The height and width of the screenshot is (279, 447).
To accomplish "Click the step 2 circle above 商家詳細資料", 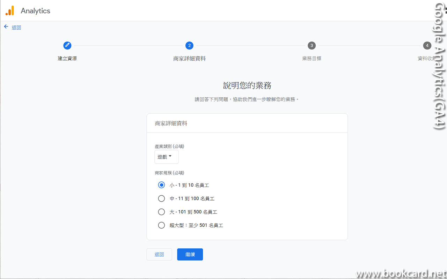I will pyautogui.click(x=189, y=45).
